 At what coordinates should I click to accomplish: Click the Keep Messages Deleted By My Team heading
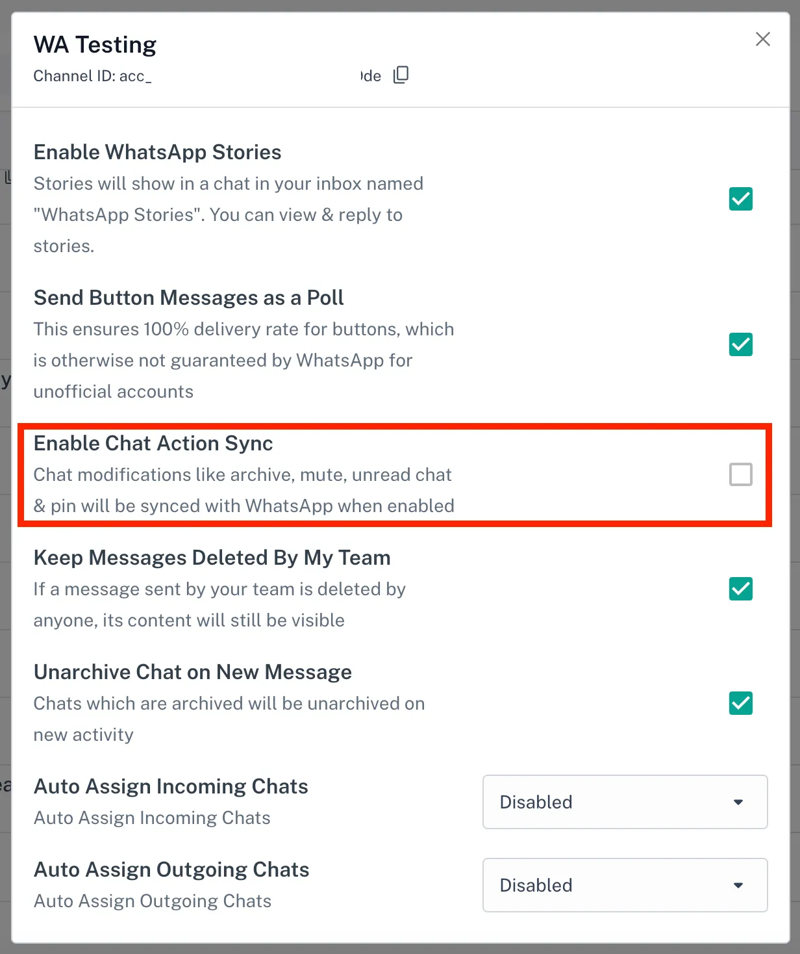coord(212,558)
